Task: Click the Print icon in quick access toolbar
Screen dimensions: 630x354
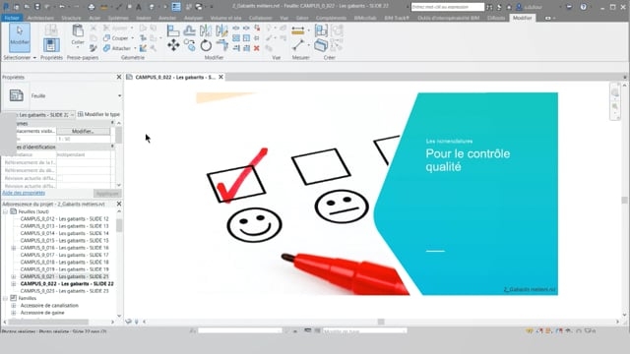Action: [x=92, y=7]
